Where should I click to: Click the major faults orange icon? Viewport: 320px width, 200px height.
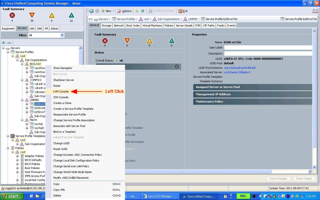(x=32, y=15)
